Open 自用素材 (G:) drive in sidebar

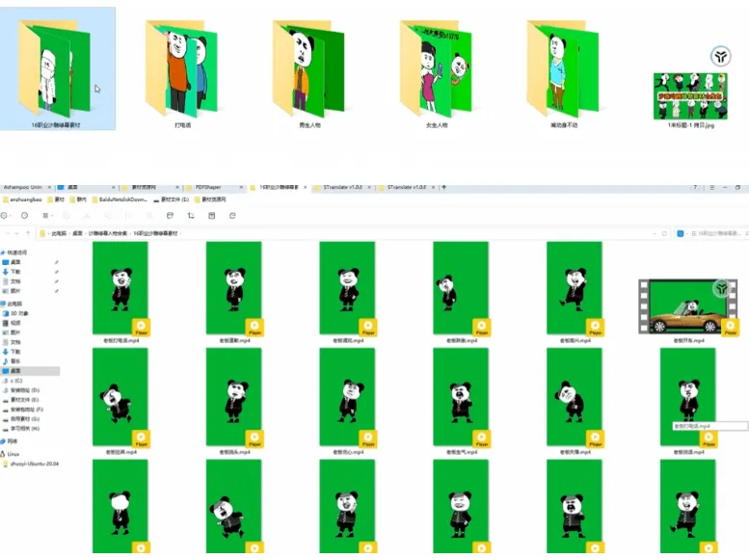[21, 419]
